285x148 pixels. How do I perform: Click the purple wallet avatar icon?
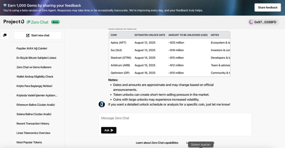[x=251, y=22]
